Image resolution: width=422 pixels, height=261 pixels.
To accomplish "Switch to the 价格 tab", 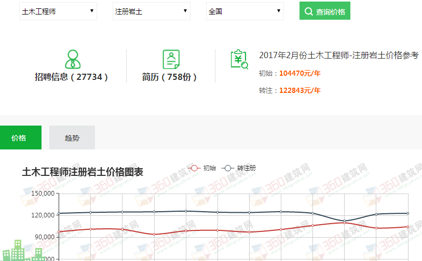I will click(19, 138).
